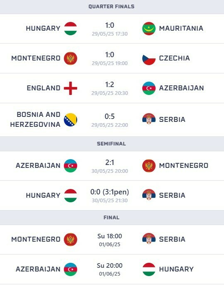Open the Final section header
224x286 pixels.
pos(112,218)
